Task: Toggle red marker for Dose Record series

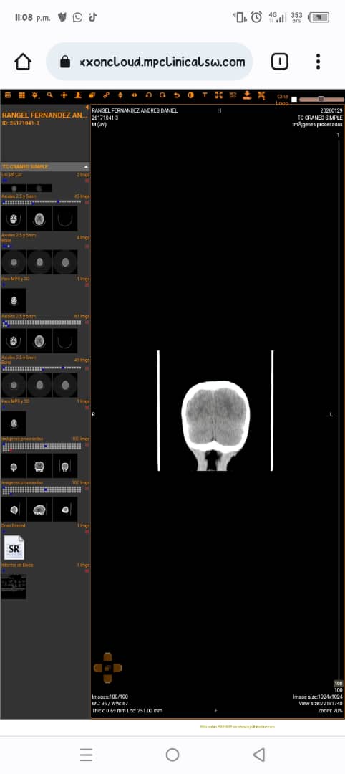Action: pos(87,532)
